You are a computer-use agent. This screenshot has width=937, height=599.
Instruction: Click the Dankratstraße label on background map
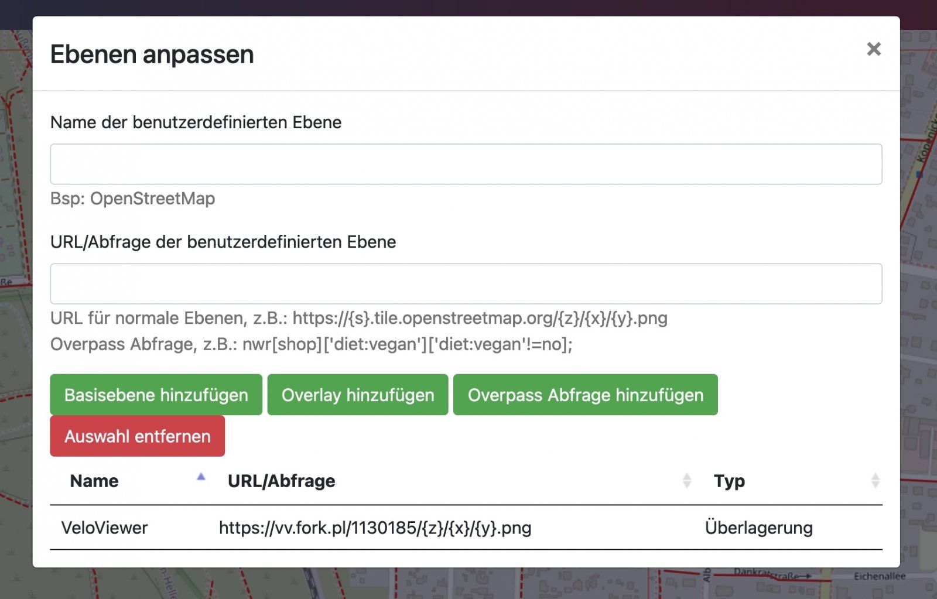tap(767, 574)
